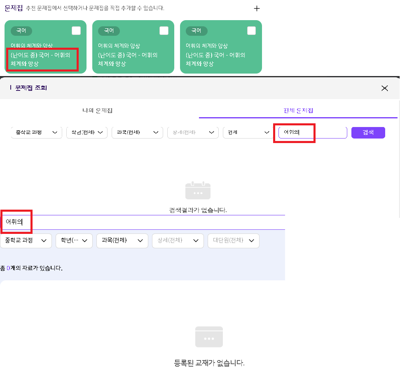Switch to the 나의 문제집 tab
This screenshot has width=400, height=372.
pos(98,111)
